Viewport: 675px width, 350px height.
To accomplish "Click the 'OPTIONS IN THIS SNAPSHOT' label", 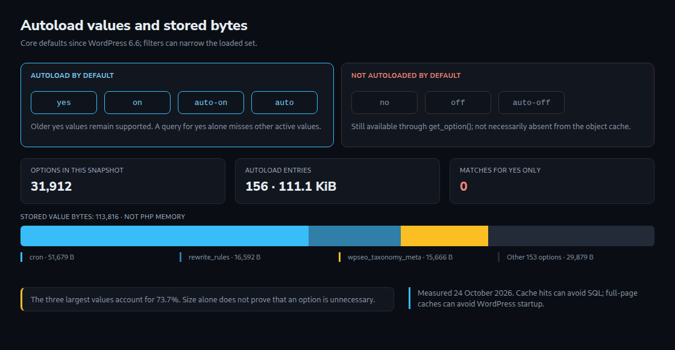I will [77, 170].
